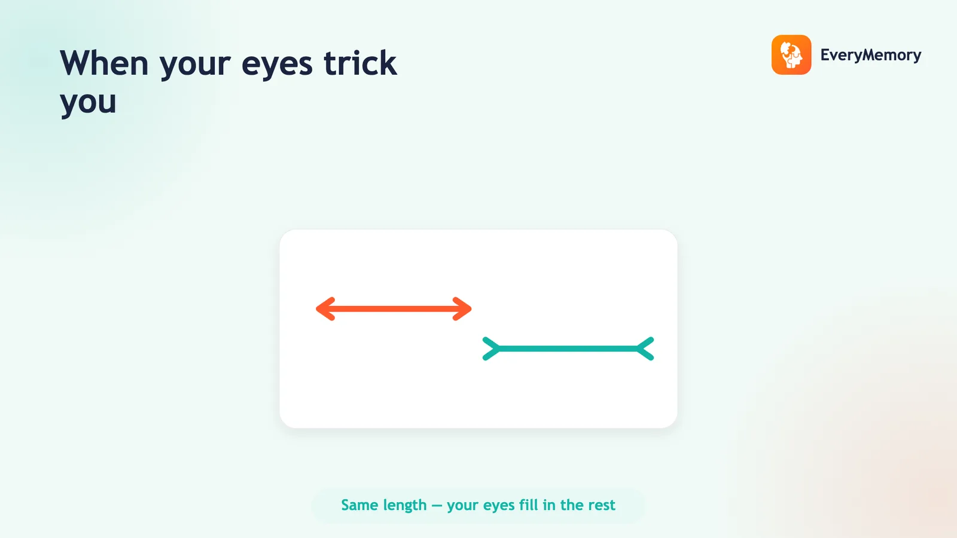Click the word 'you' on the title's second line
The image size is (957, 538).
click(x=88, y=104)
